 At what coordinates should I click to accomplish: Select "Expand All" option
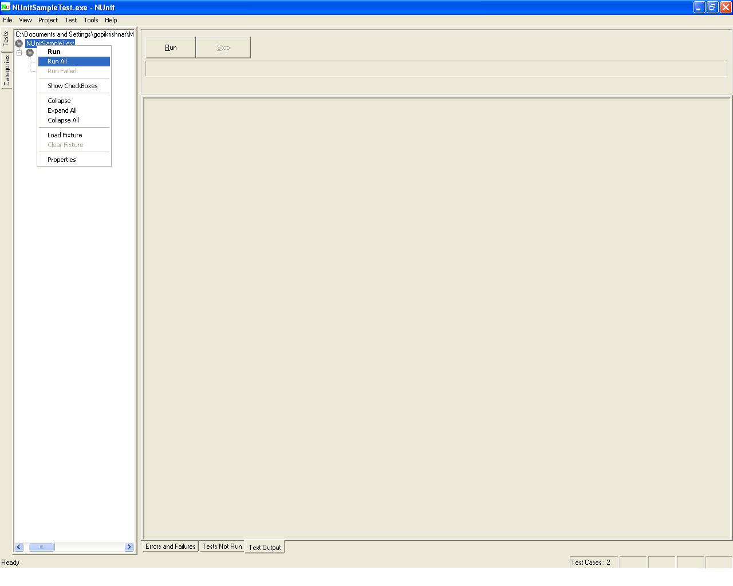pyautogui.click(x=62, y=110)
